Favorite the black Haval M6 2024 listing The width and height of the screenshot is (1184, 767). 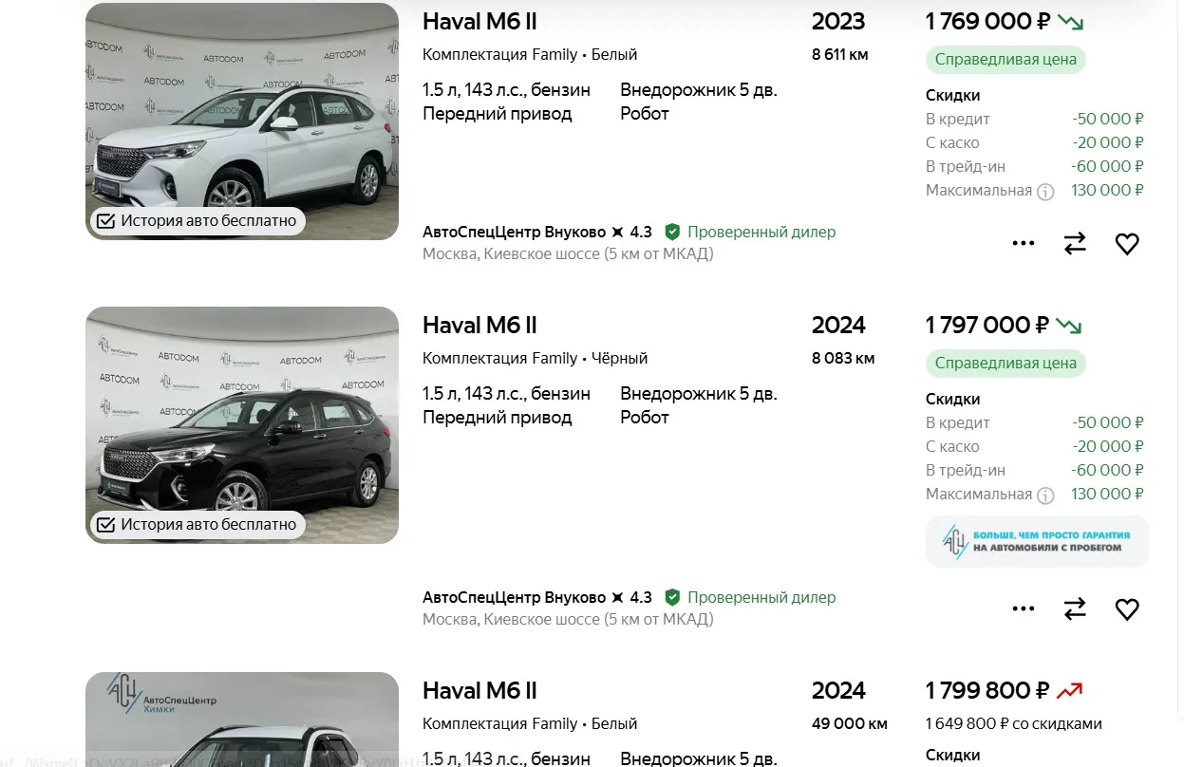click(x=1127, y=609)
